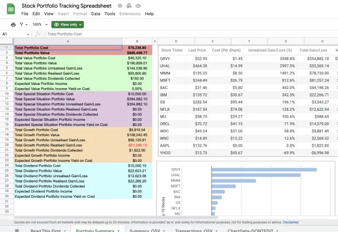338x232 pixels.
Task: Select Total Special Situation Portfolio Cost cell
Action: [68, 94]
